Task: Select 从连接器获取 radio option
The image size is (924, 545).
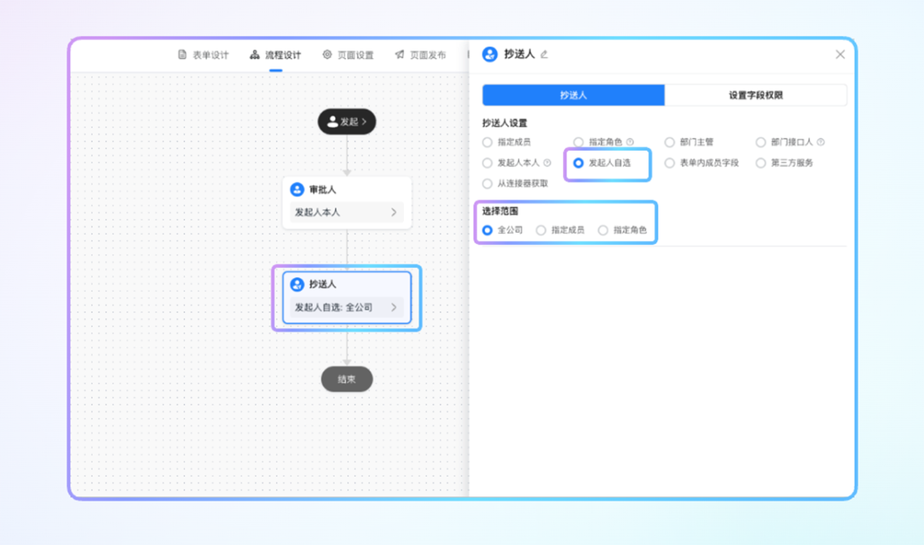Action: pyautogui.click(x=488, y=183)
